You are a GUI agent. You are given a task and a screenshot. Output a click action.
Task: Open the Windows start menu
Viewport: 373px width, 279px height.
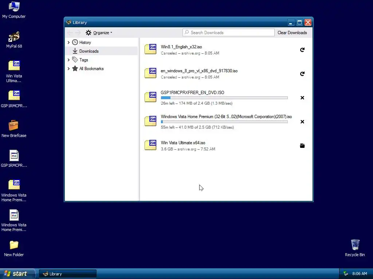point(17,274)
